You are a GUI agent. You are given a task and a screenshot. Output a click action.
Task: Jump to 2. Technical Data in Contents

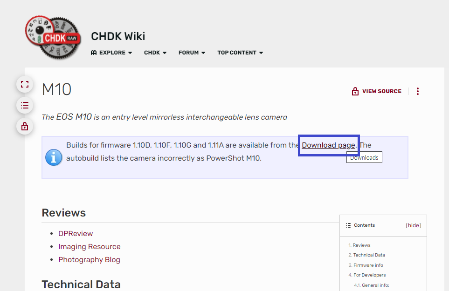click(366, 255)
